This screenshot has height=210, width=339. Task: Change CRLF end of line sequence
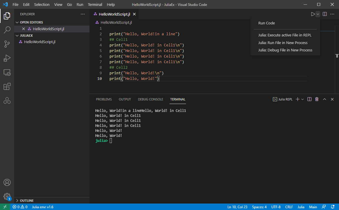[x=289, y=207]
